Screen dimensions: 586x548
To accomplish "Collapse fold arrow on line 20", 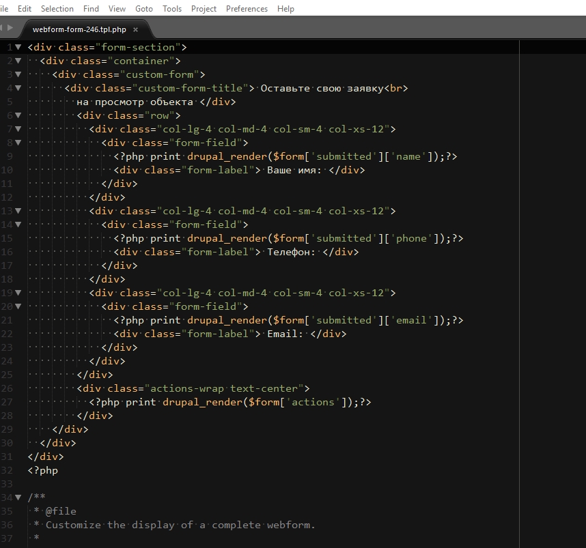I will pos(18,306).
